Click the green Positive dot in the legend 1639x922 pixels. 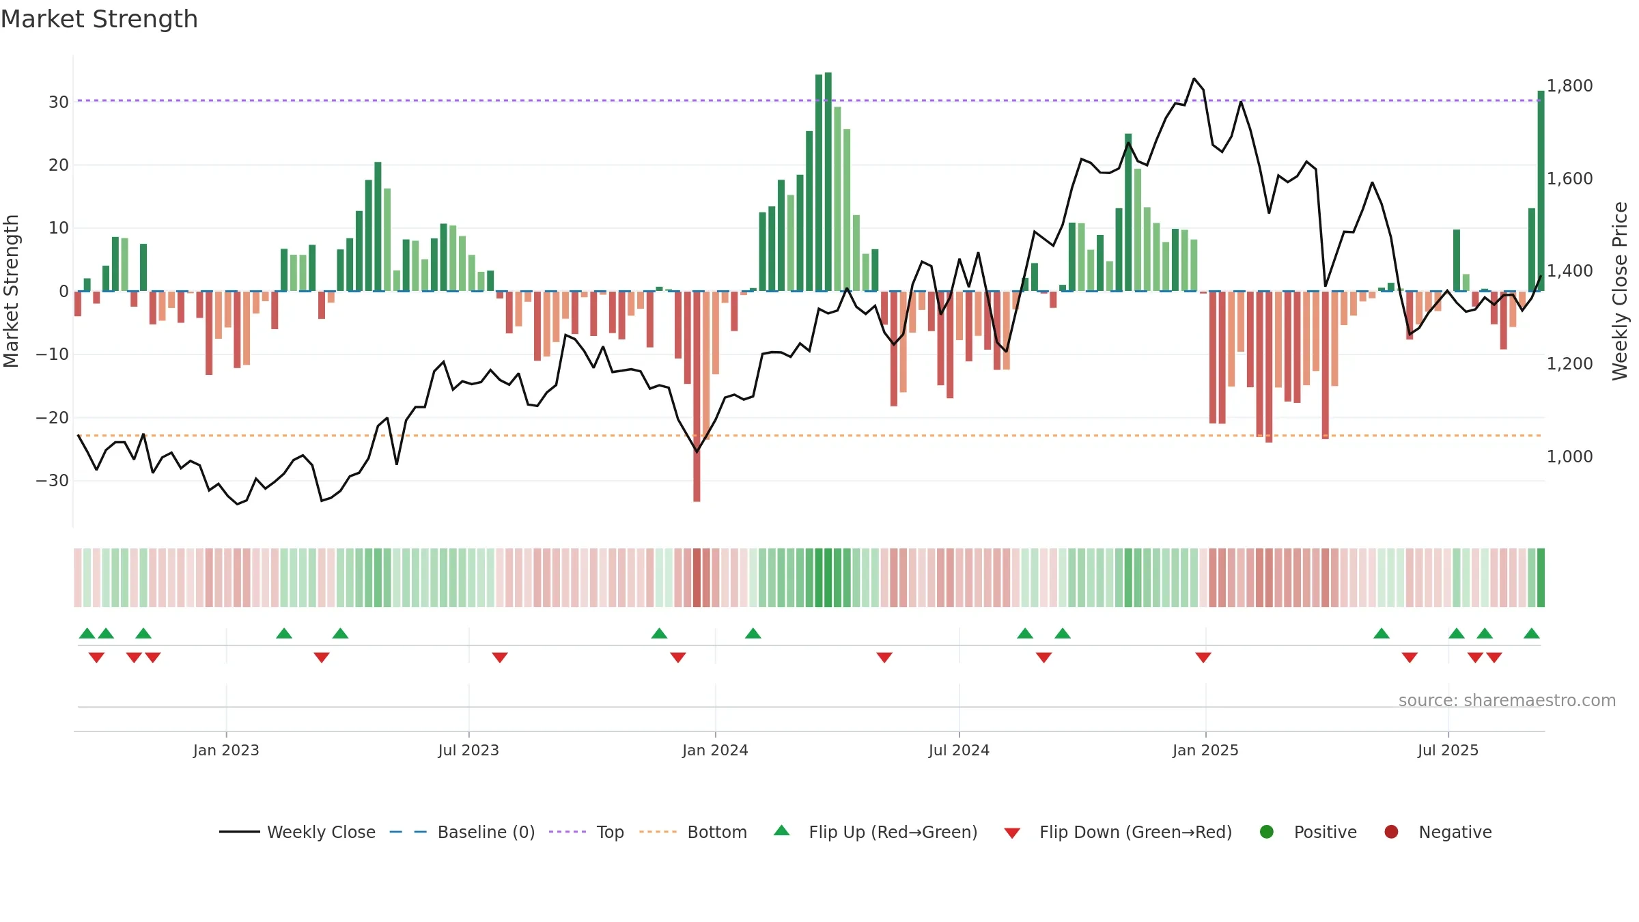click(x=1267, y=832)
